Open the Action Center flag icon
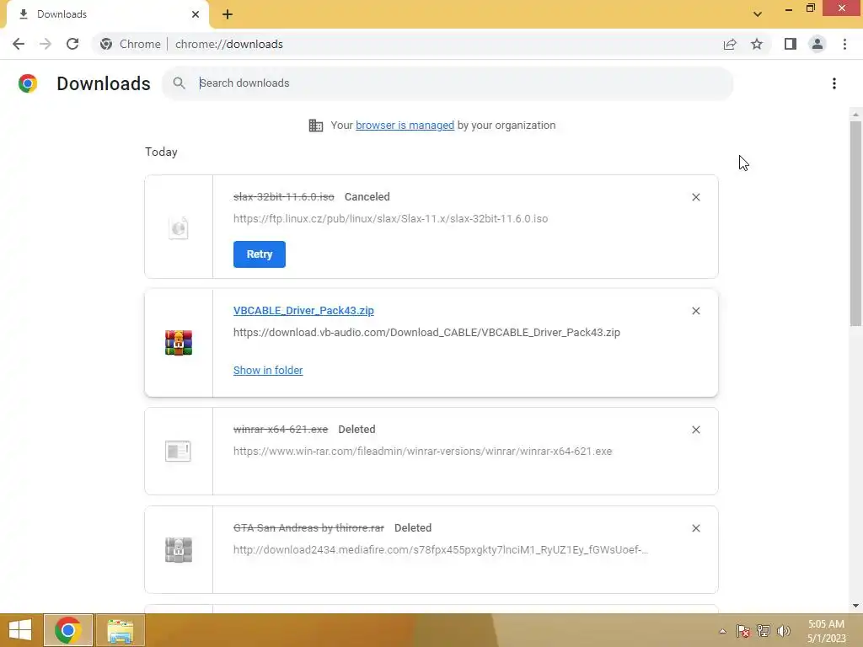 [x=743, y=631]
